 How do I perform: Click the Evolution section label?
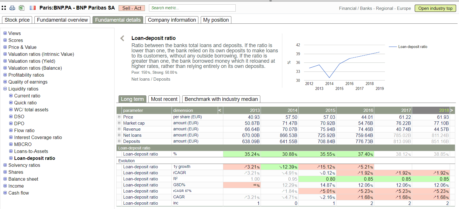click(x=126, y=161)
